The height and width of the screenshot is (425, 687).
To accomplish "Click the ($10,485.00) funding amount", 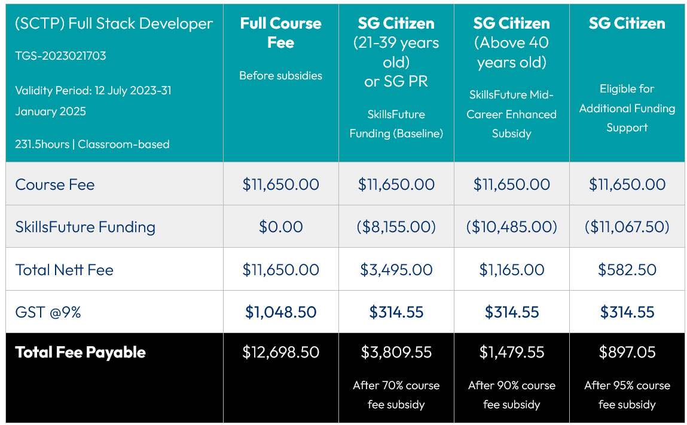I will (511, 227).
